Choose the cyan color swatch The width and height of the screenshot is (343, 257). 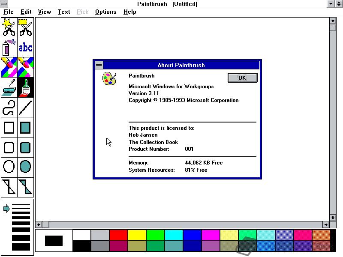coord(174,235)
